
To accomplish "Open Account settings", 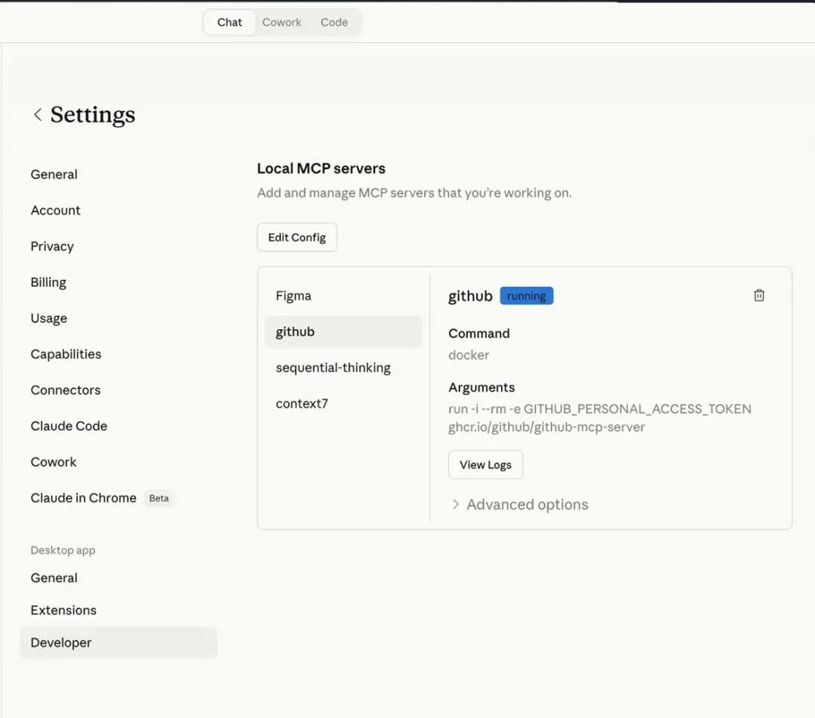I will coord(55,211).
